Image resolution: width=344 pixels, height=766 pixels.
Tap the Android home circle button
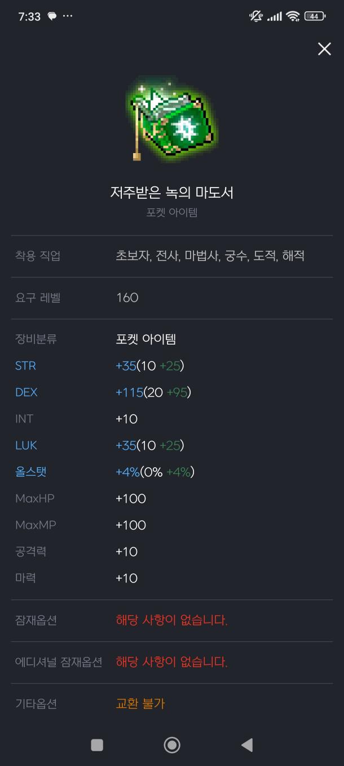(172, 745)
